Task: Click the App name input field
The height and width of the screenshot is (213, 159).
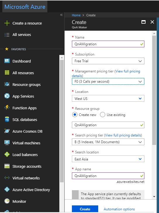Action: click(x=108, y=176)
